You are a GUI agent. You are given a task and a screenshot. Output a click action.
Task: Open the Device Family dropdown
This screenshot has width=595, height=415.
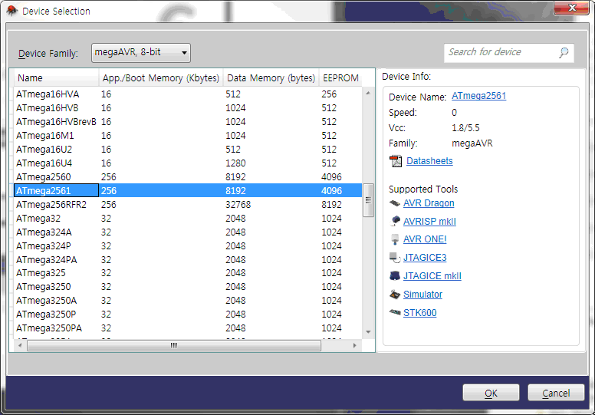coord(141,53)
